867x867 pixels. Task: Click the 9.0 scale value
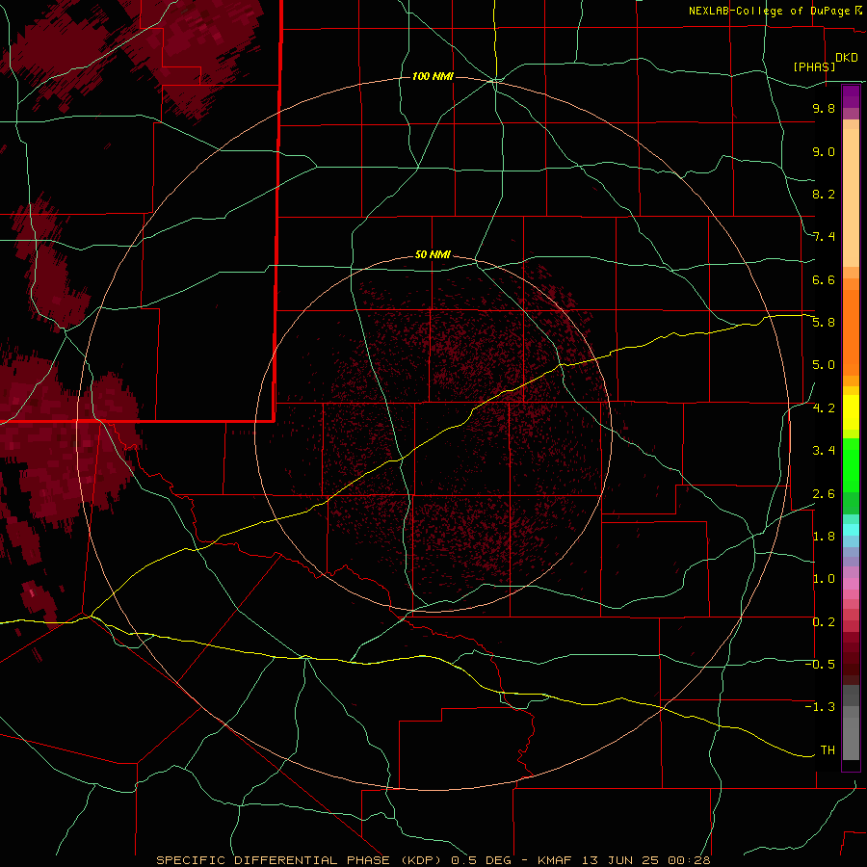click(824, 151)
